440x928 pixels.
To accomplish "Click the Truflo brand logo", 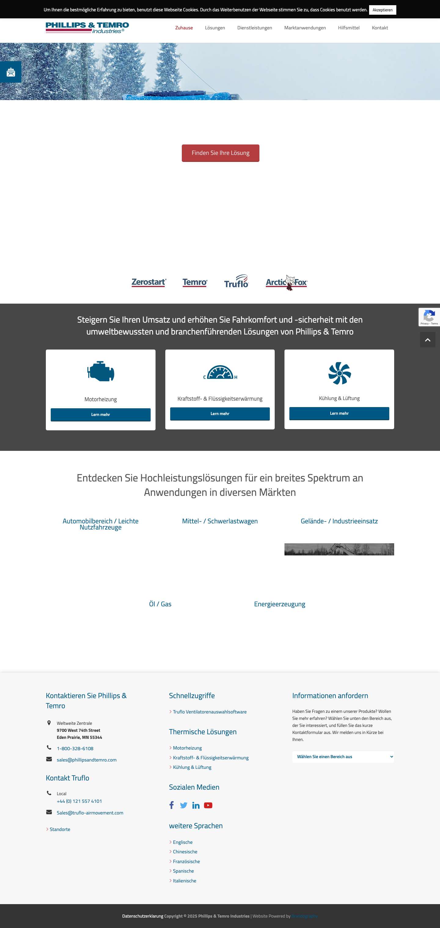I will coord(237,281).
